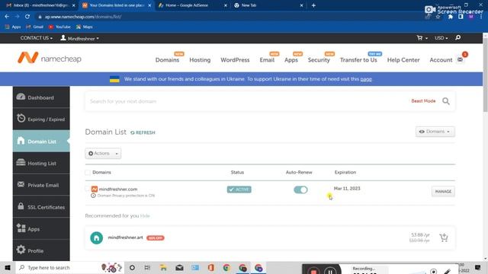The image size is (488, 274).
Task: Select Domain List in sidebar
Action: tap(41, 141)
